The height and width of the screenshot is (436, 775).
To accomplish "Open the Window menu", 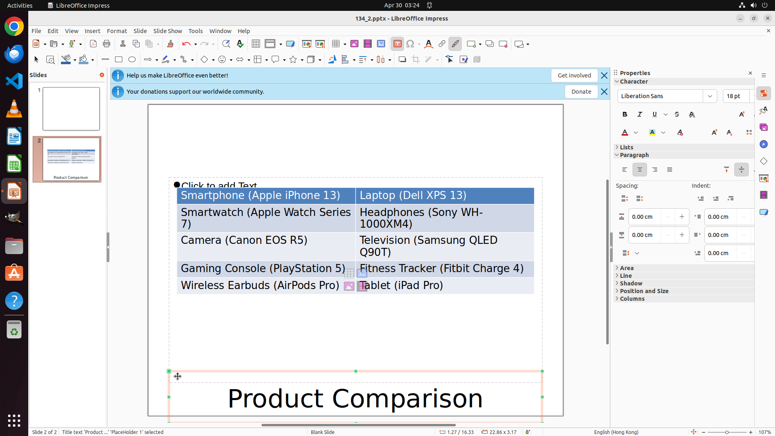I will [x=220, y=31].
